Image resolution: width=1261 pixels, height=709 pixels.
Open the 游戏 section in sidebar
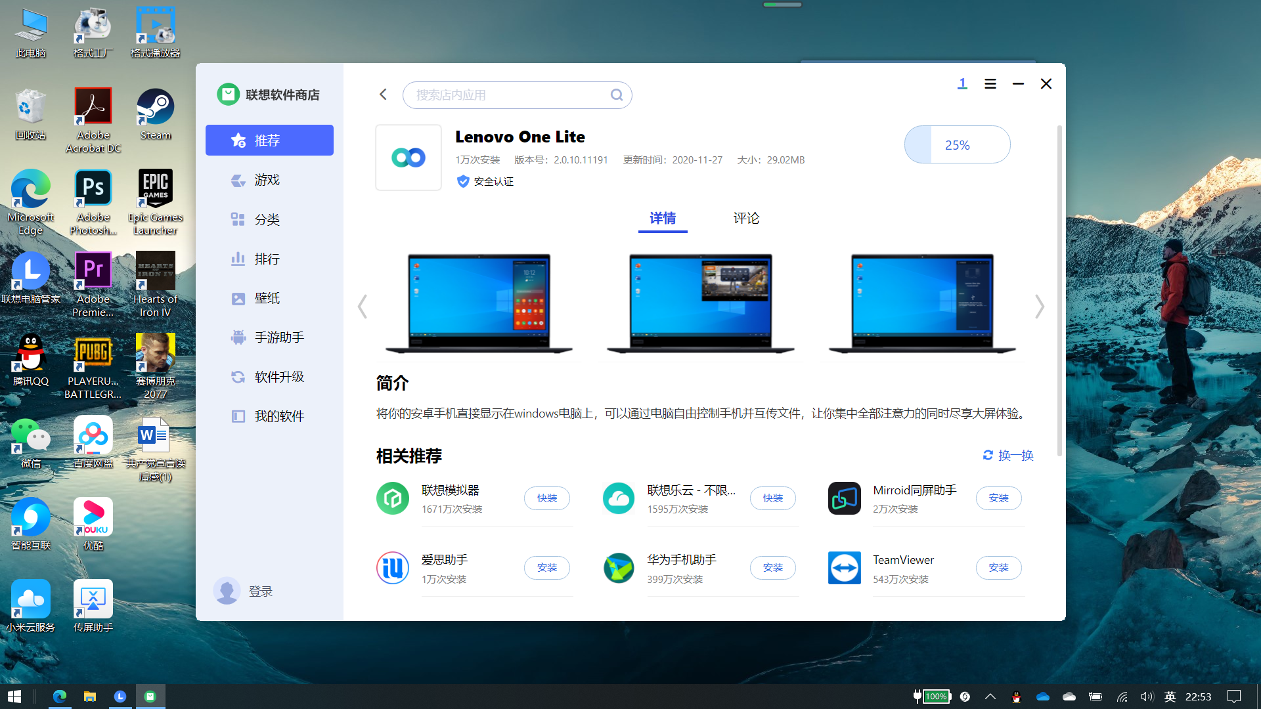point(269,180)
